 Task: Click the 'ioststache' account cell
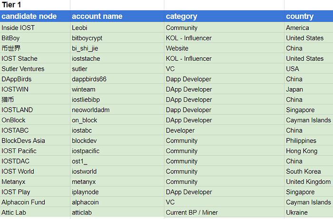pyautogui.click(x=117, y=59)
